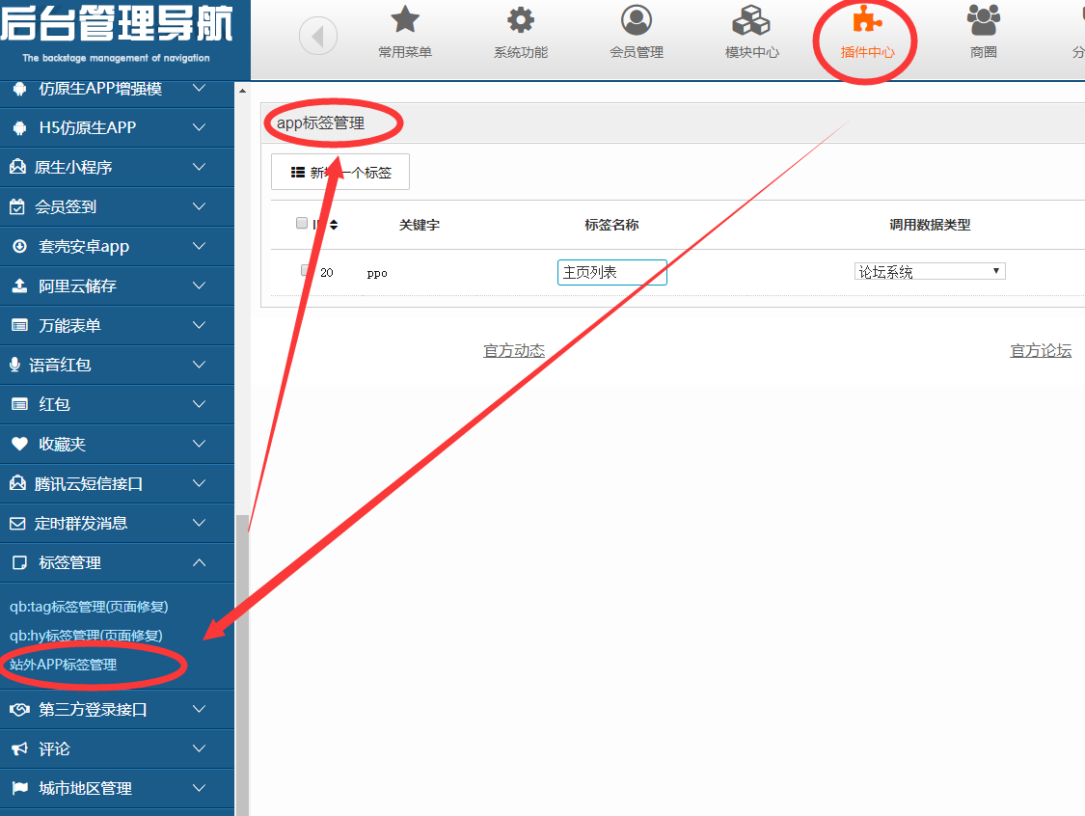Open the 官方动态 link

click(x=514, y=350)
